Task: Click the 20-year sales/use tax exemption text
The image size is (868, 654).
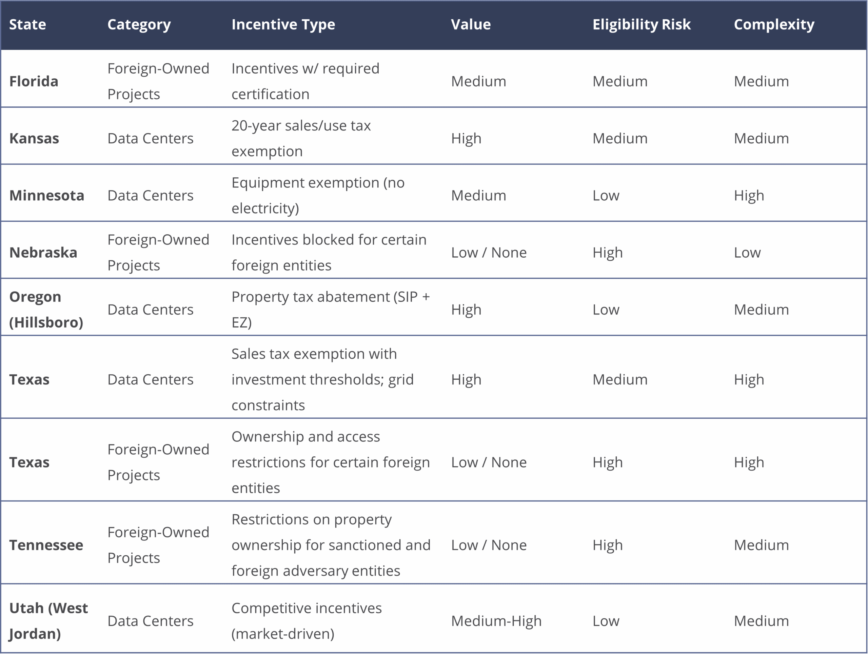Action: tap(301, 138)
